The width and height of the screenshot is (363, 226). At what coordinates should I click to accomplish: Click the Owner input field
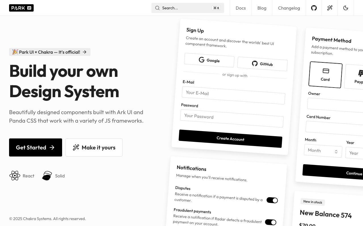click(335, 105)
